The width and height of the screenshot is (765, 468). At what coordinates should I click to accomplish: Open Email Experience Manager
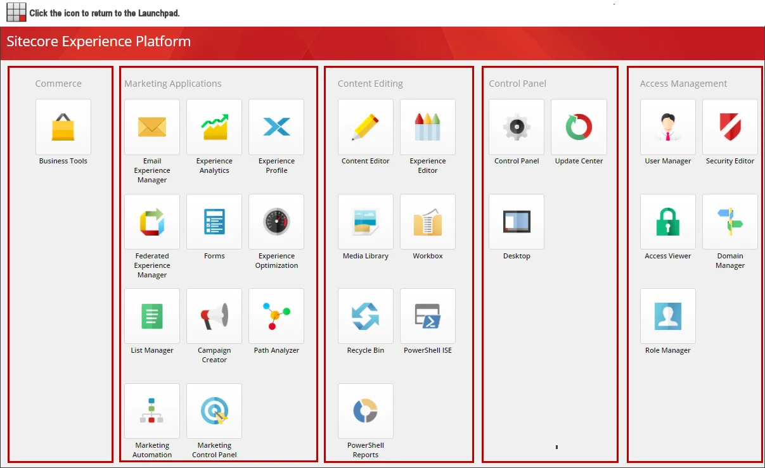[x=152, y=127]
